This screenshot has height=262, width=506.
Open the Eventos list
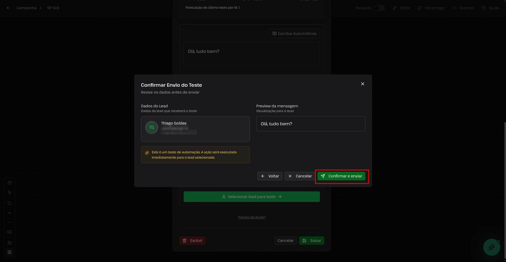click(x=463, y=8)
